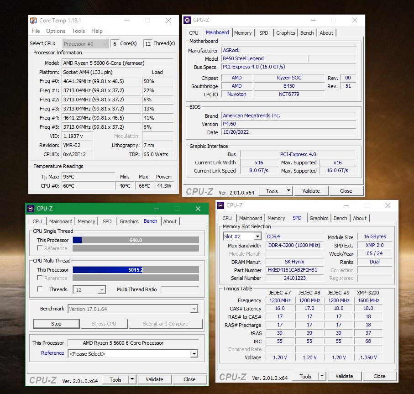Close the CPU-Z Mainboard window via X
This screenshot has width=414, height=394.
[355, 20]
